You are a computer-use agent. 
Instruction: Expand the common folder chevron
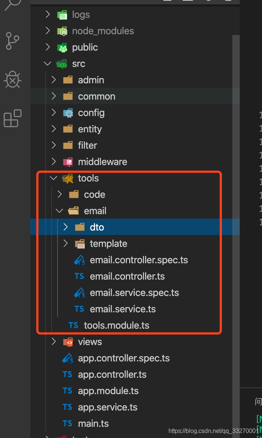tap(53, 96)
